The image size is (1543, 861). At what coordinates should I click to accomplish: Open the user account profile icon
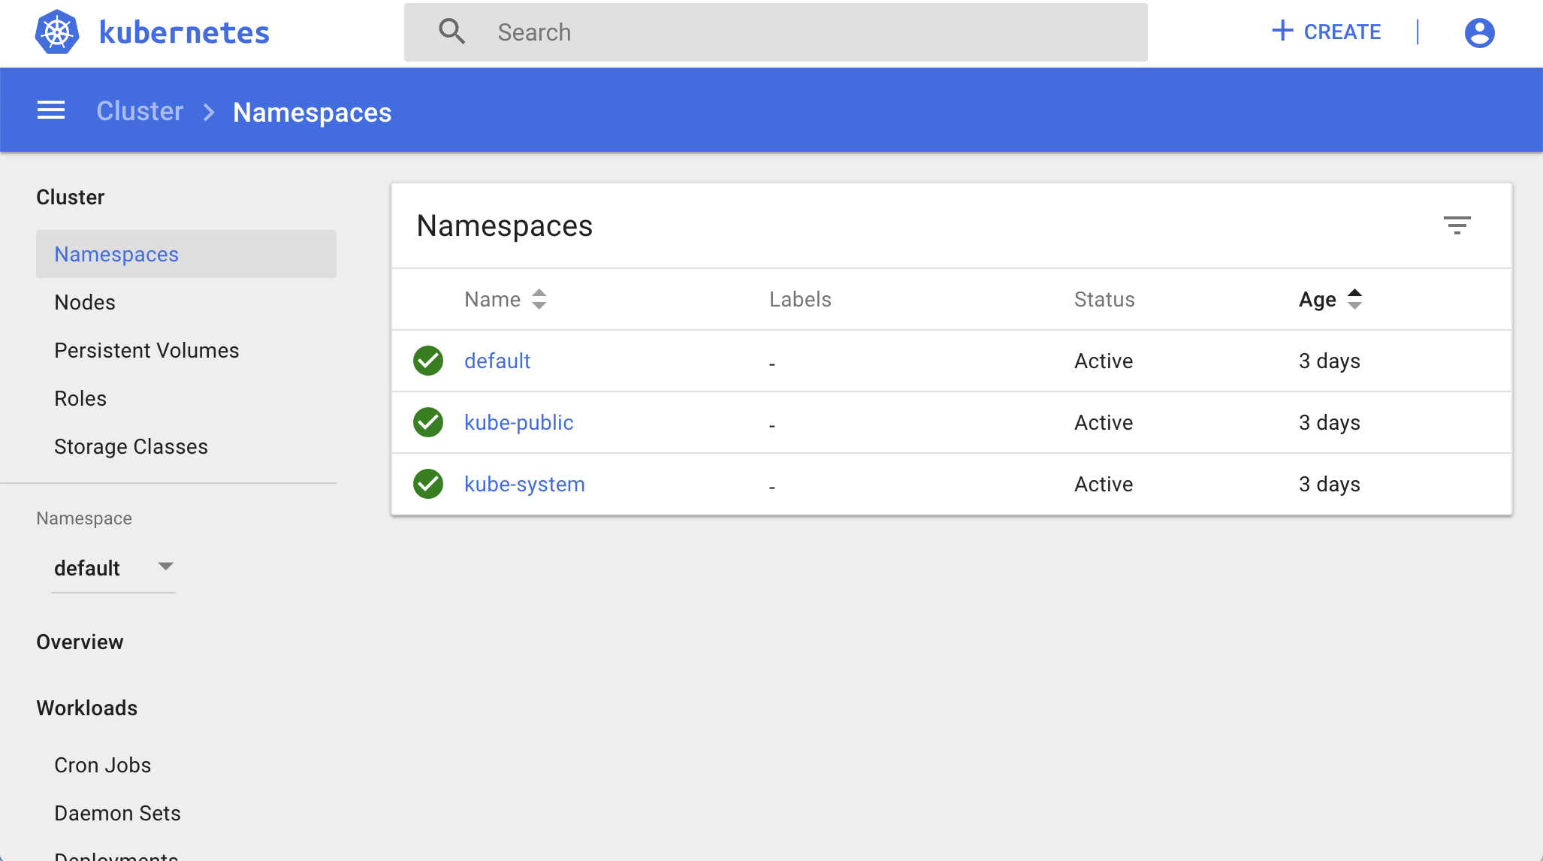pyautogui.click(x=1479, y=32)
